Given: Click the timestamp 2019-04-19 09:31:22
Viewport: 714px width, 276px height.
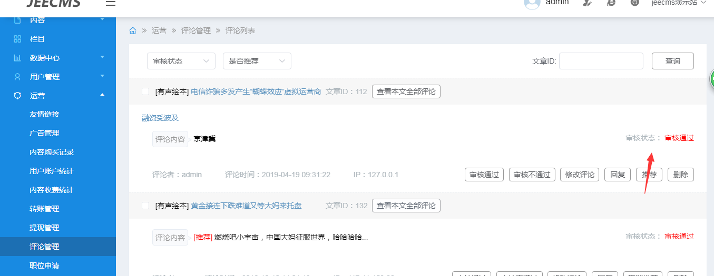Looking at the screenshot, I should pyautogui.click(x=296, y=175).
